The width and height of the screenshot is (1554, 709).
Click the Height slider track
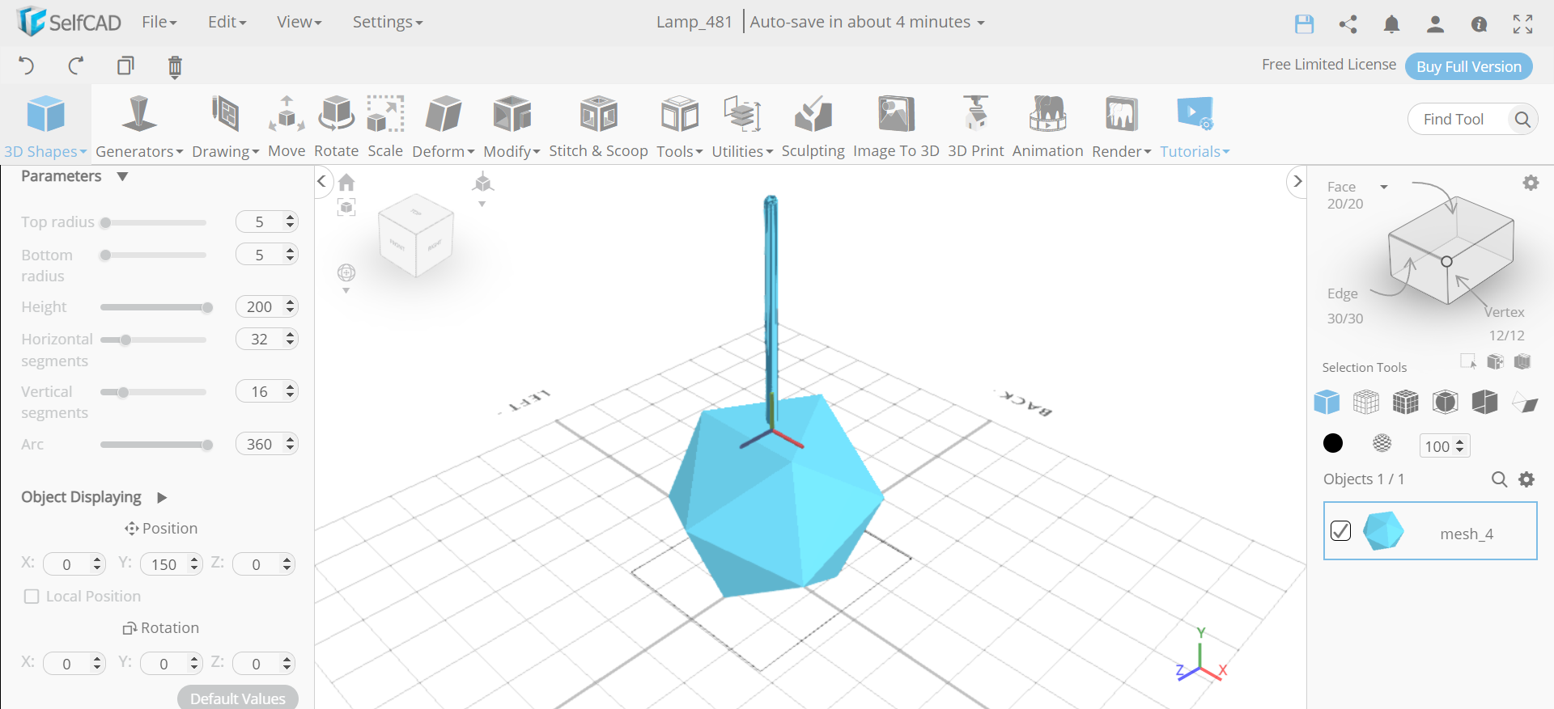[154, 307]
